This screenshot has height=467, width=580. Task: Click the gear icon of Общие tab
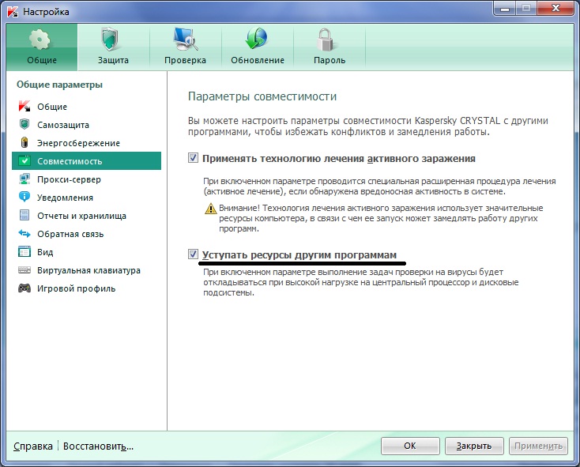(x=40, y=40)
